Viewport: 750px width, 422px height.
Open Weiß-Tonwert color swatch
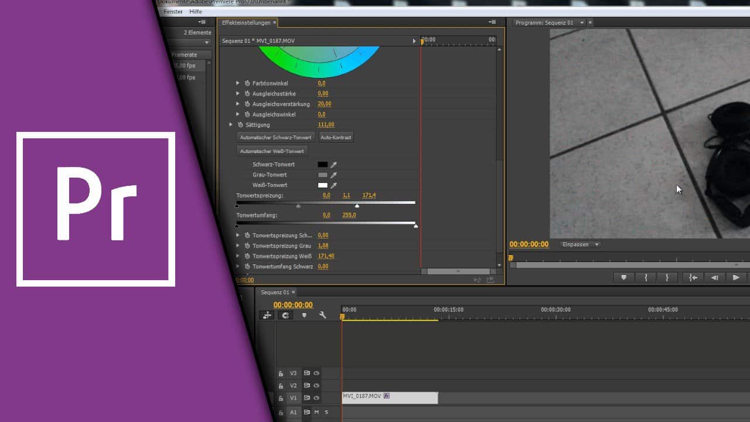tap(323, 185)
